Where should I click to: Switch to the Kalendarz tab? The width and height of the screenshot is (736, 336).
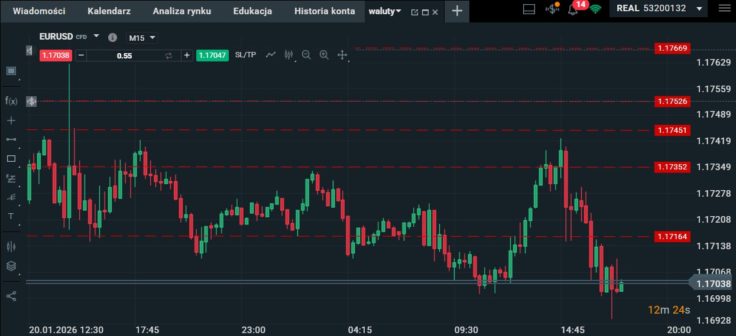(x=109, y=11)
